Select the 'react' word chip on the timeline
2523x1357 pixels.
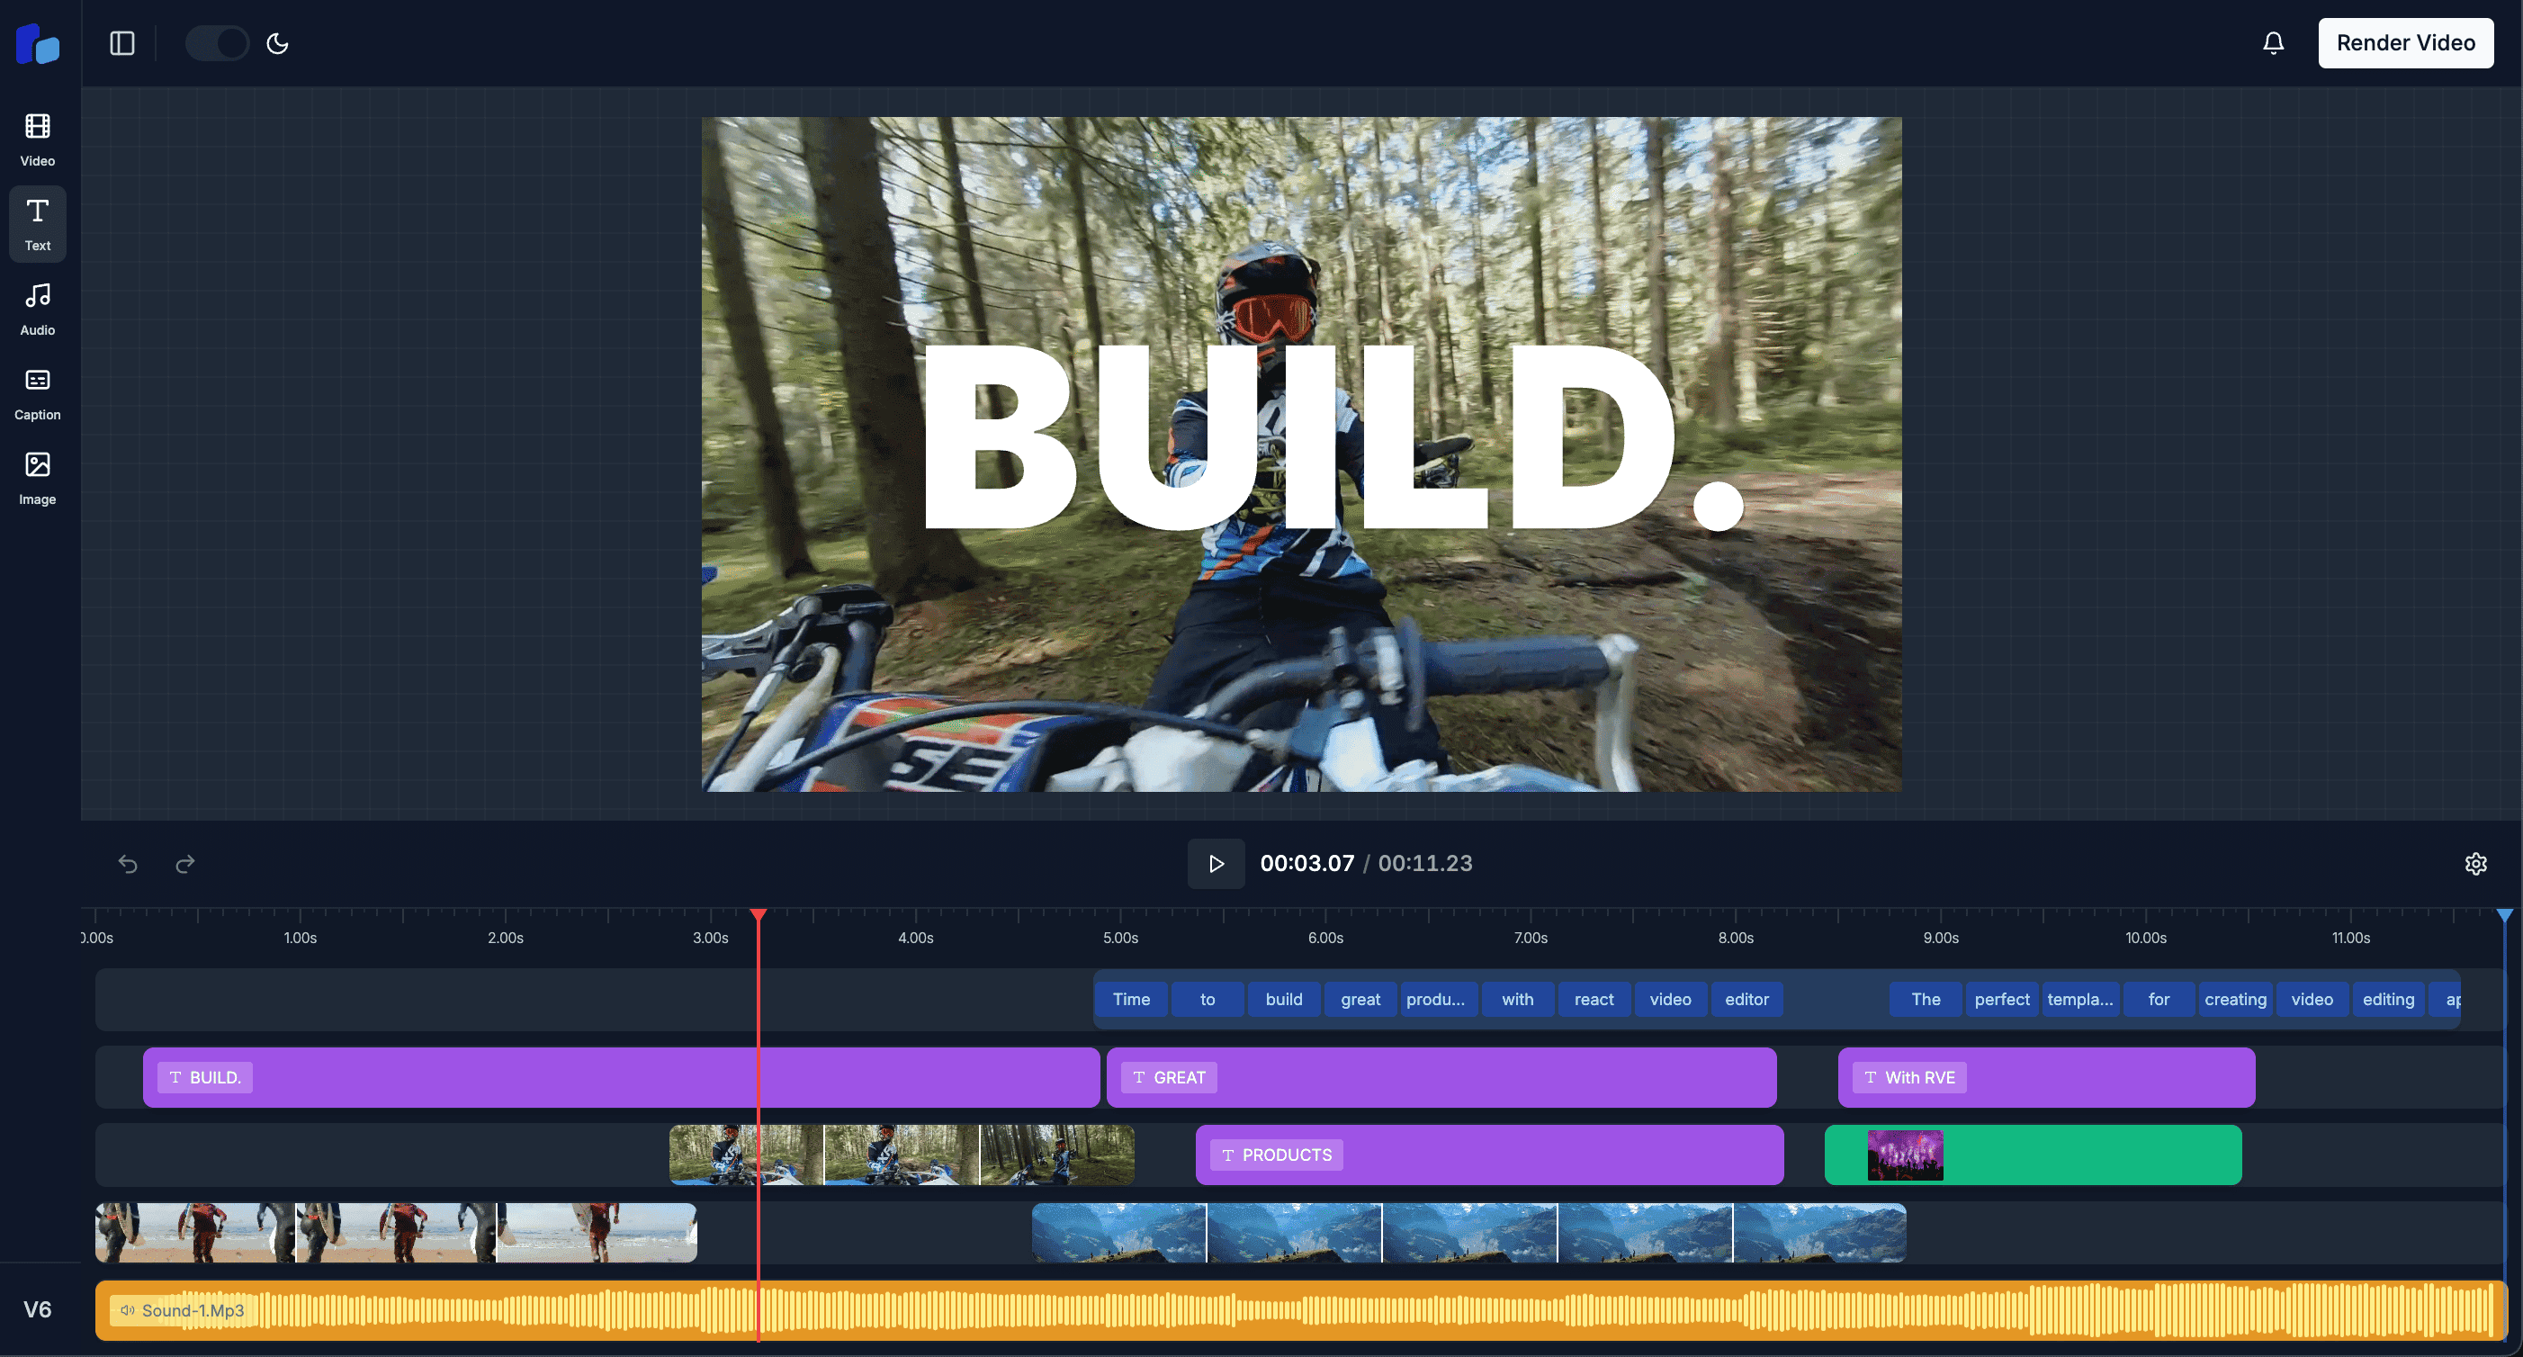[x=1594, y=998]
